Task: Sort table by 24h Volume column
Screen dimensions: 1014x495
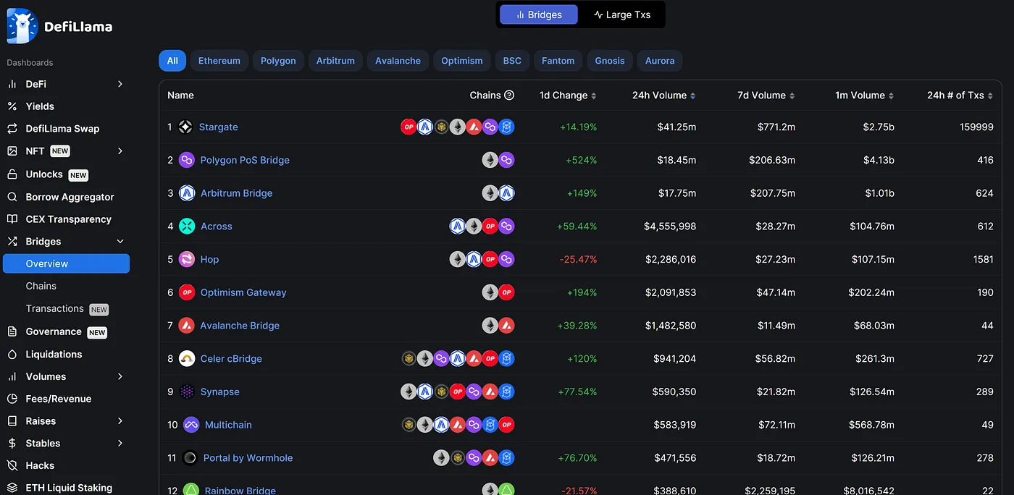Action: click(x=663, y=96)
